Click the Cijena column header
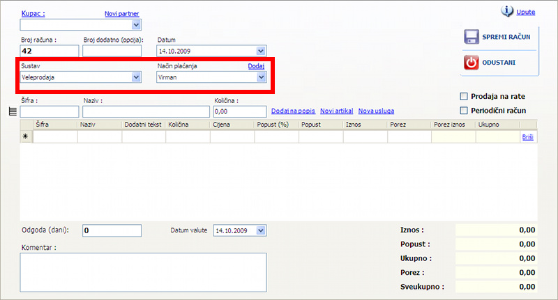The height and width of the screenshot is (300, 558). point(232,125)
